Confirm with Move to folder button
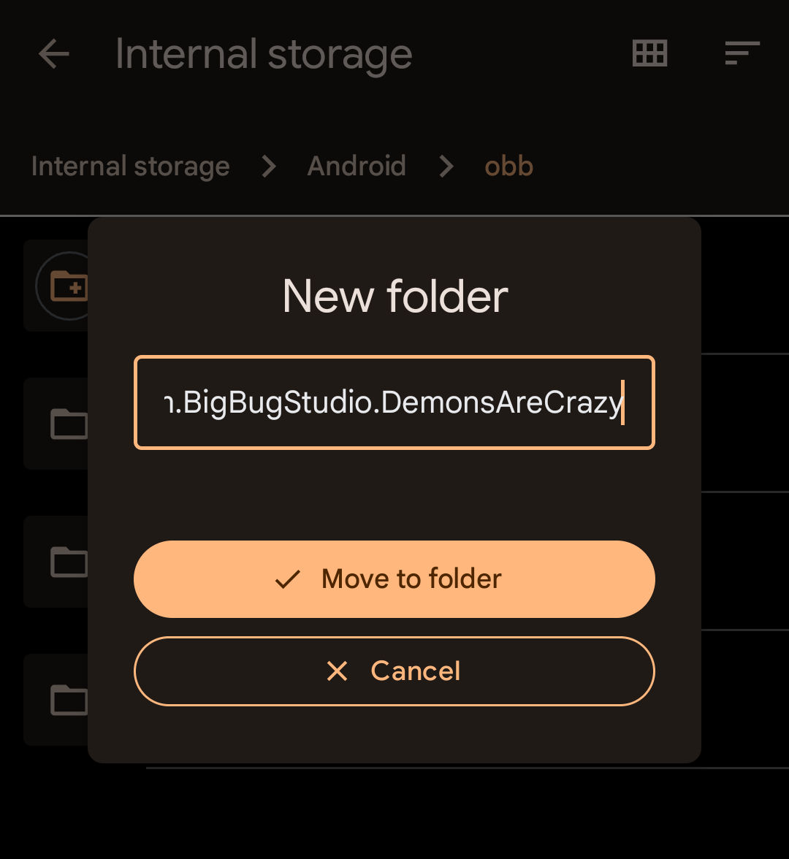The width and height of the screenshot is (789, 859). coord(394,579)
